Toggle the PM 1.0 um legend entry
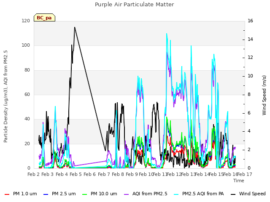270x202 pixels. 21,194
